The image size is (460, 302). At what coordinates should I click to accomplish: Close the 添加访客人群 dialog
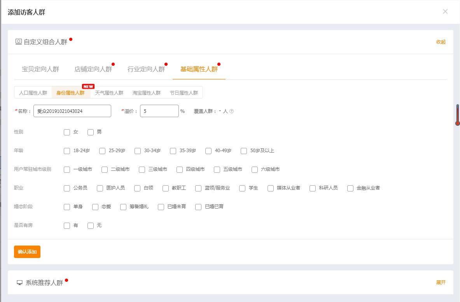[x=445, y=11]
